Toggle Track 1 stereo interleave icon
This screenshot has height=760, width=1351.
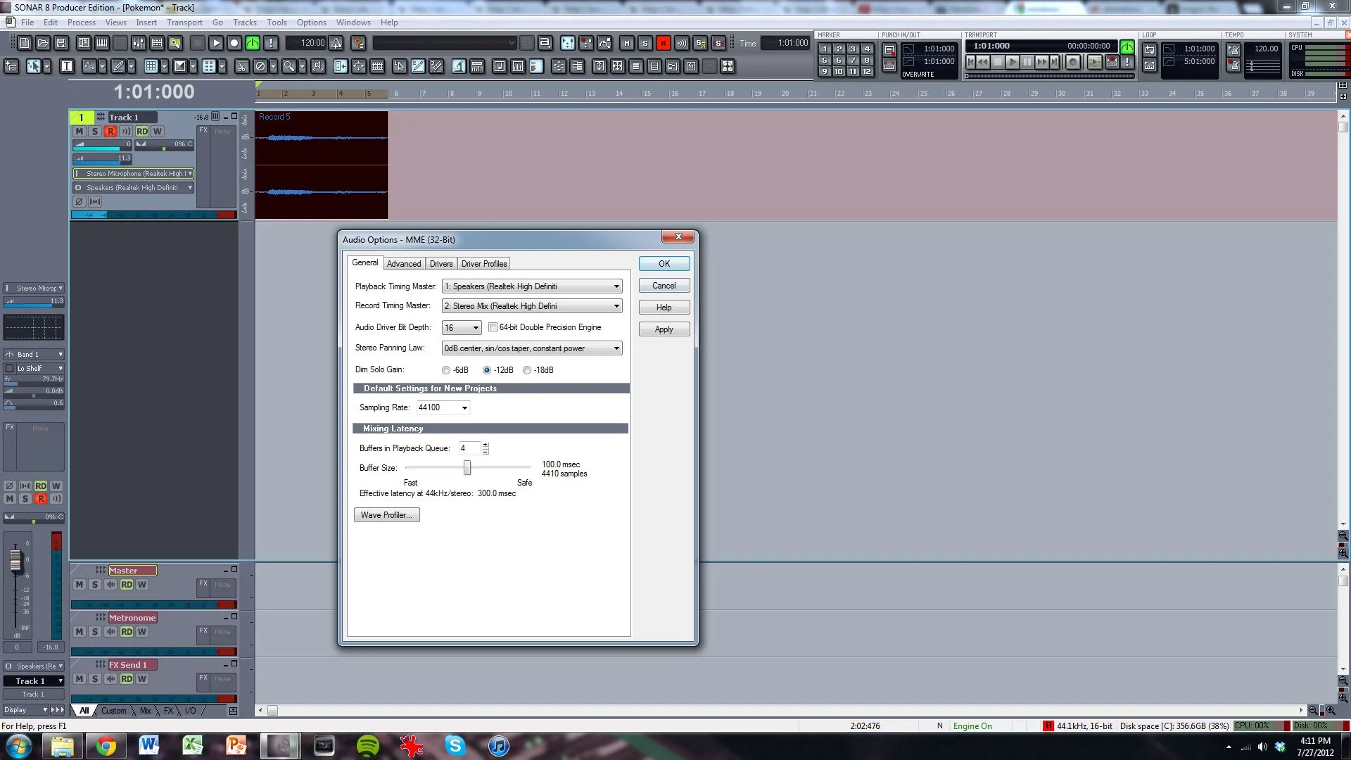click(x=95, y=202)
